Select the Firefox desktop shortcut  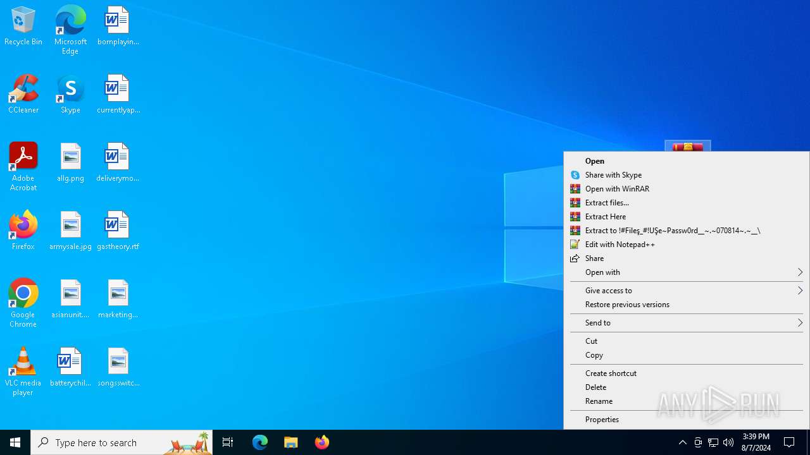[x=23, y=231]
